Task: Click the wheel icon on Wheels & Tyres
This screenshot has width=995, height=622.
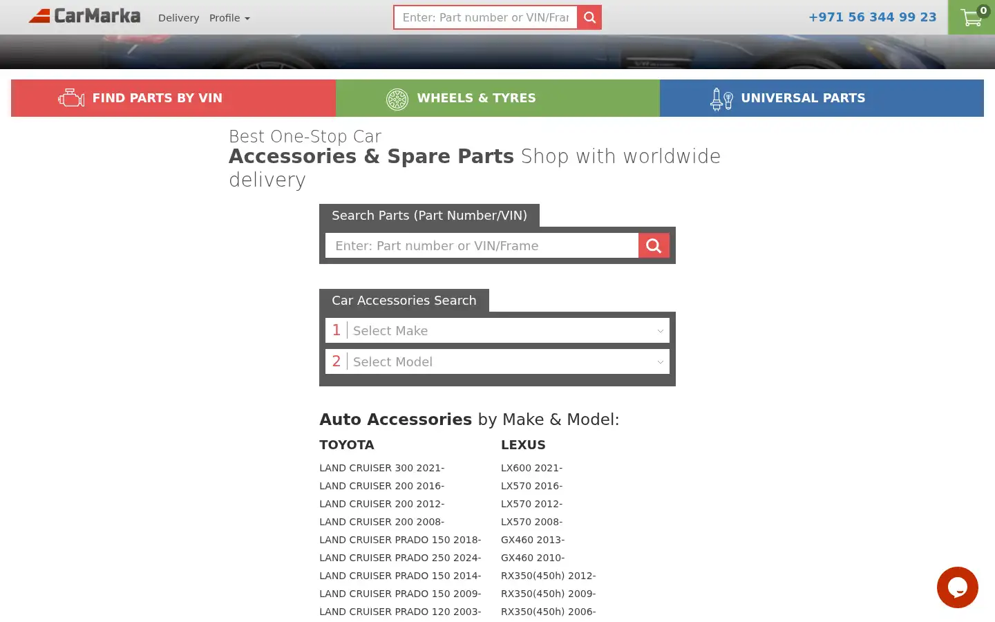Action: (x=397, y=99)
